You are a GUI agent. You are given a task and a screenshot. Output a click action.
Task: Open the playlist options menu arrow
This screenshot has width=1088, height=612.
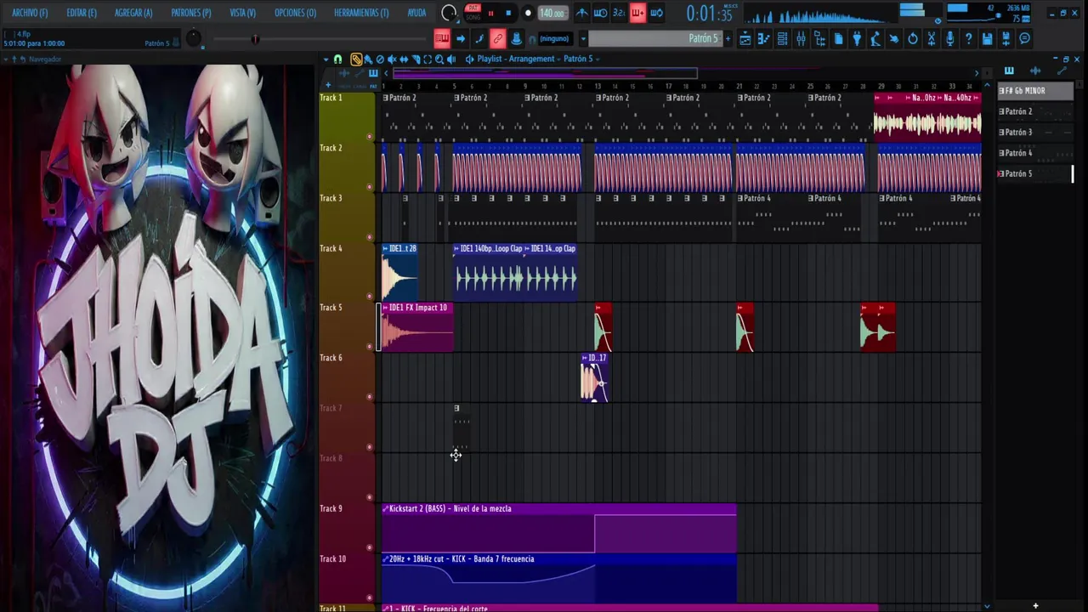pos(326,59)
